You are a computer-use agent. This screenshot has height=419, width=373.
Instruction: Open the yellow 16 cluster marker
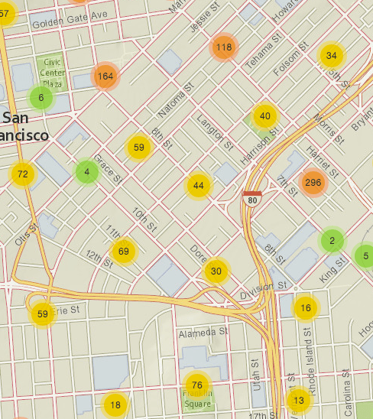[x=306, y=308]
